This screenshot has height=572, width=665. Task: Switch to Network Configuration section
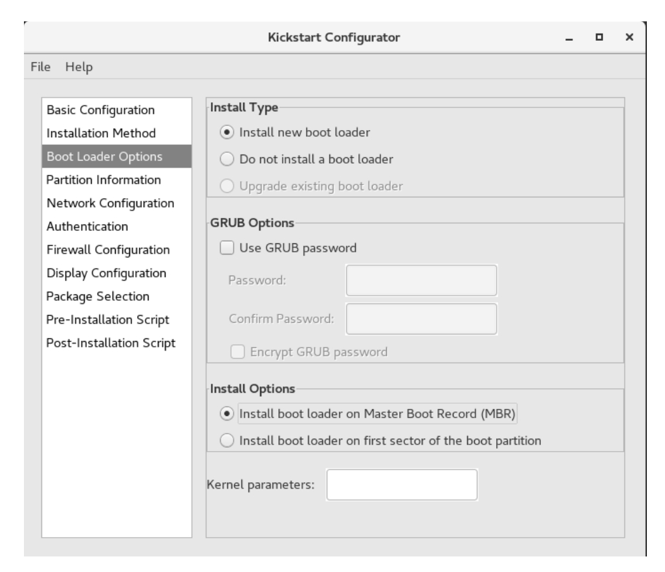(x=110, y=203)
